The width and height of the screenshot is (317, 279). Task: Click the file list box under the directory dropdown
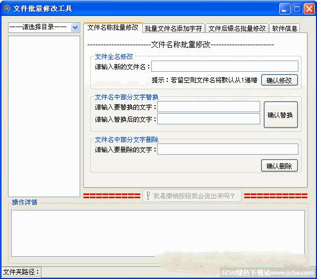point(44,116)
